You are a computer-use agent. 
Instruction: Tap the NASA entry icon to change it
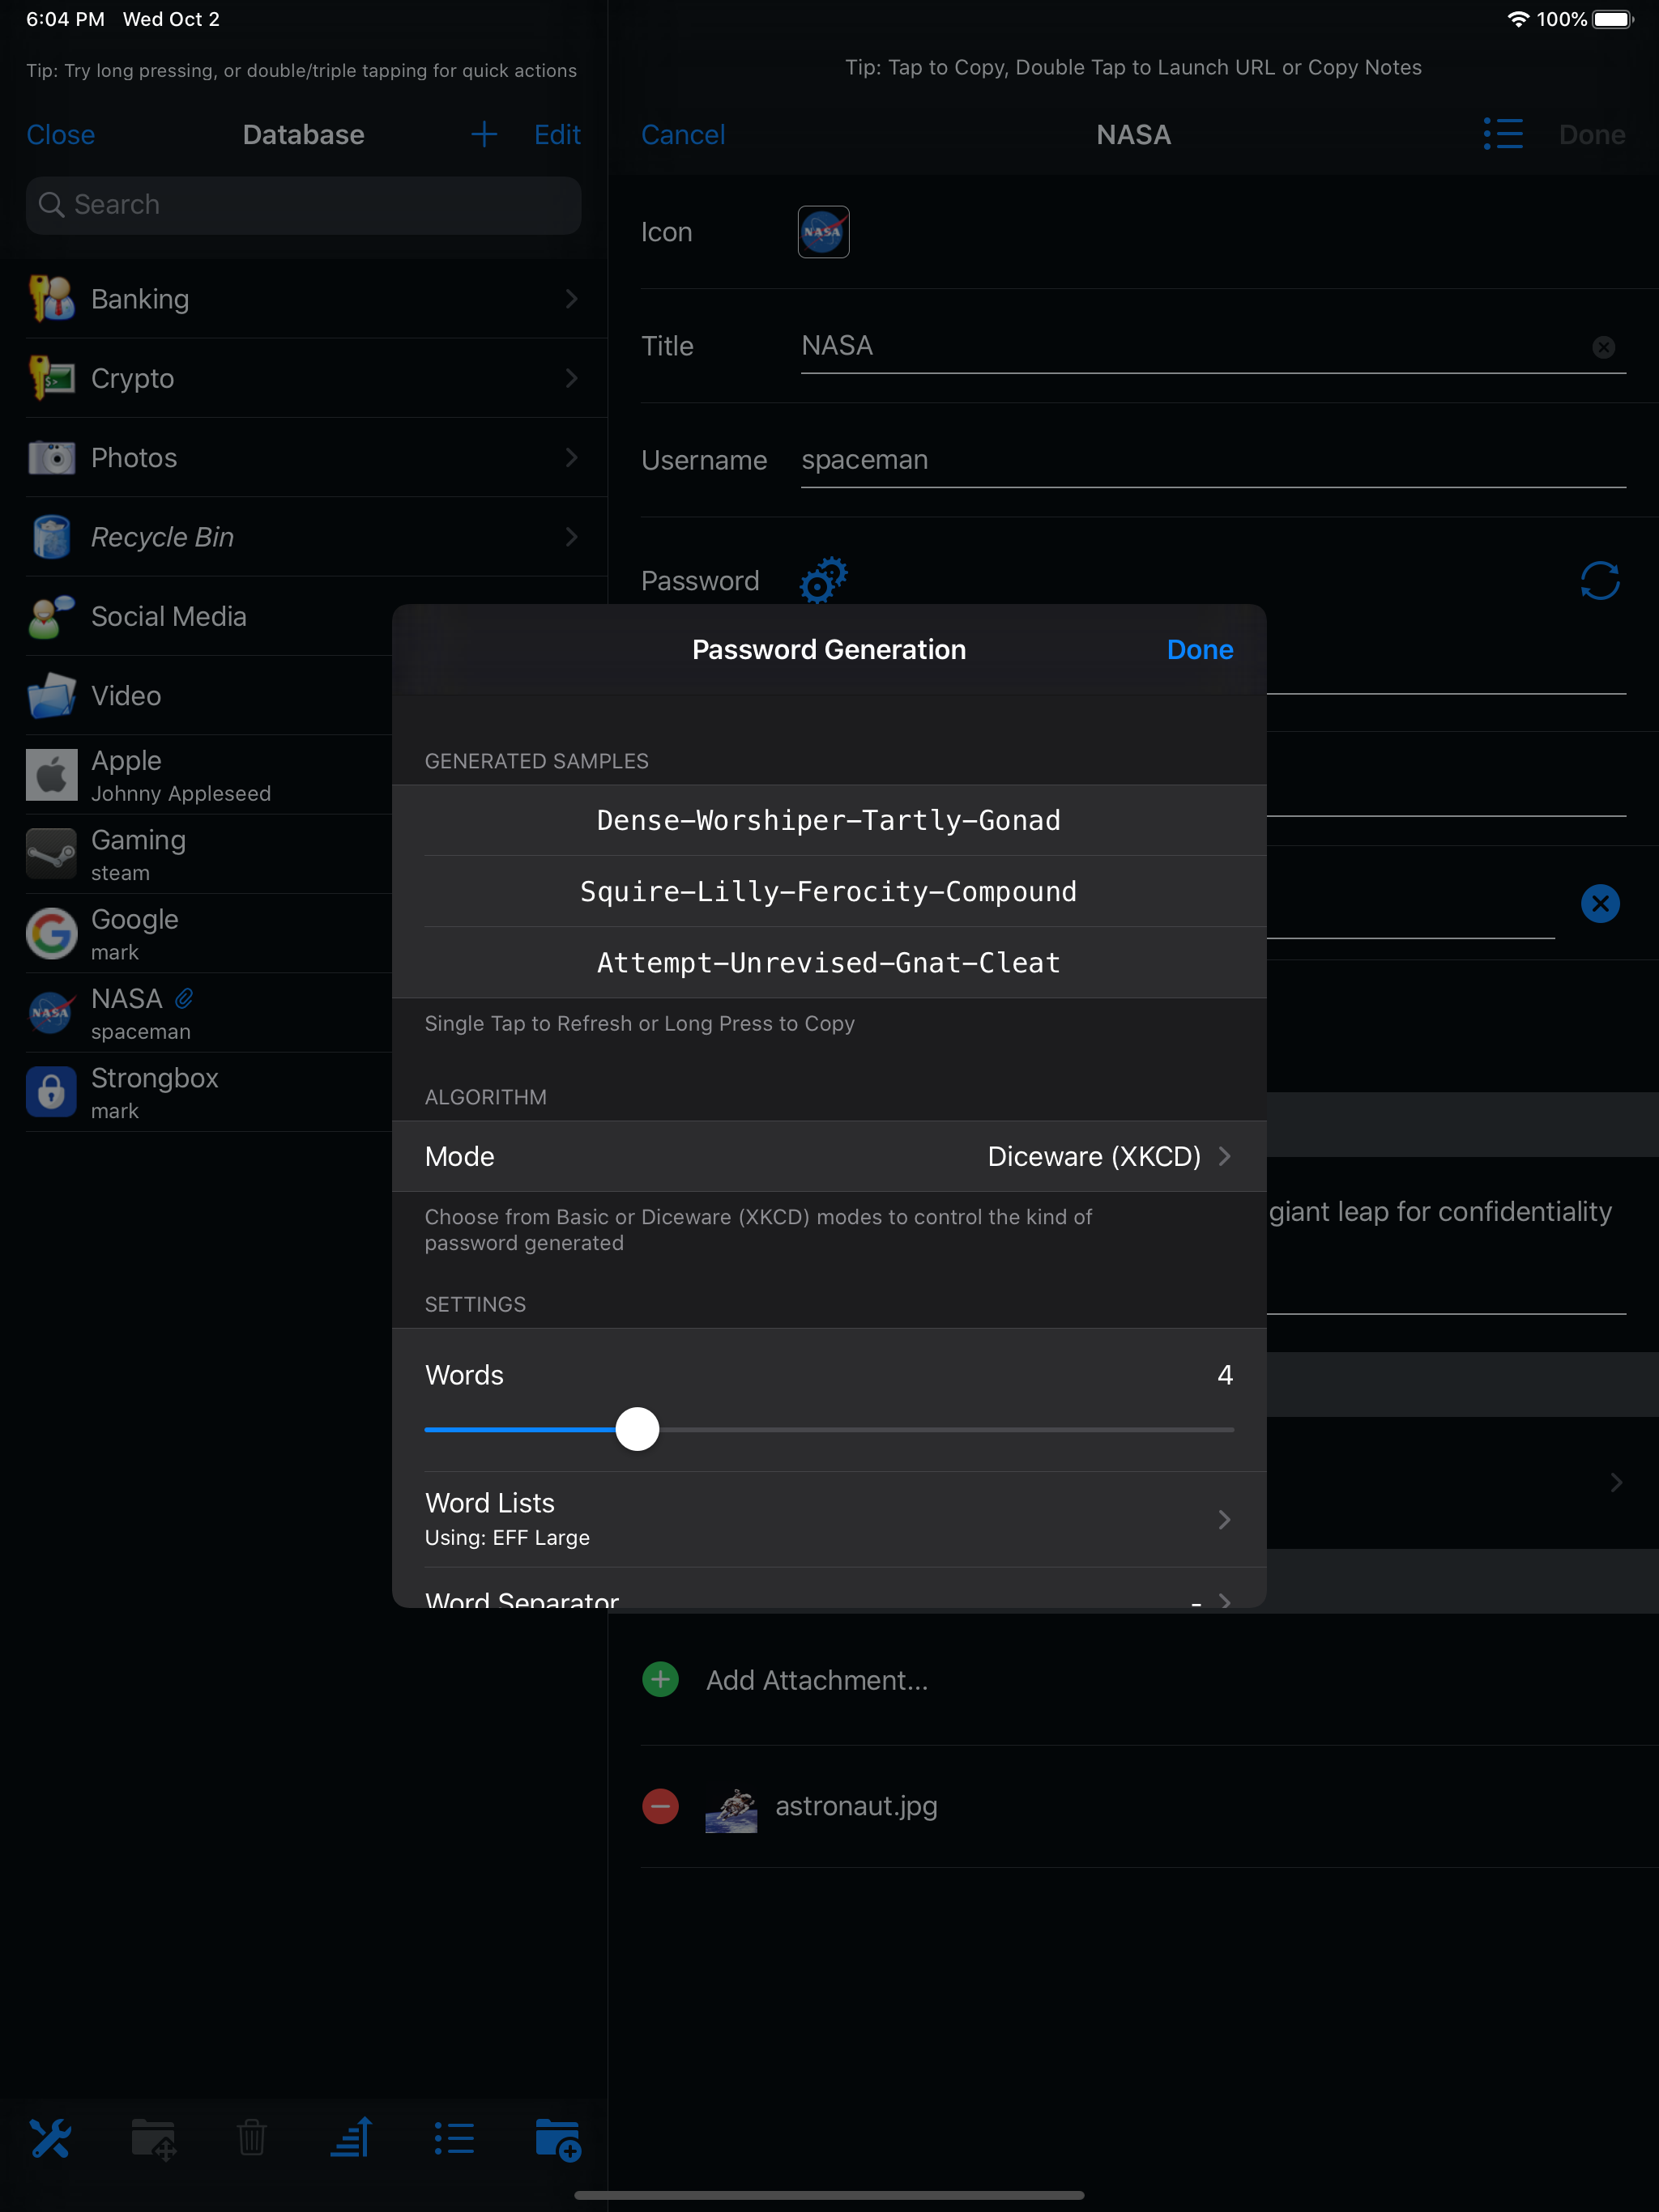pos(822,232)
